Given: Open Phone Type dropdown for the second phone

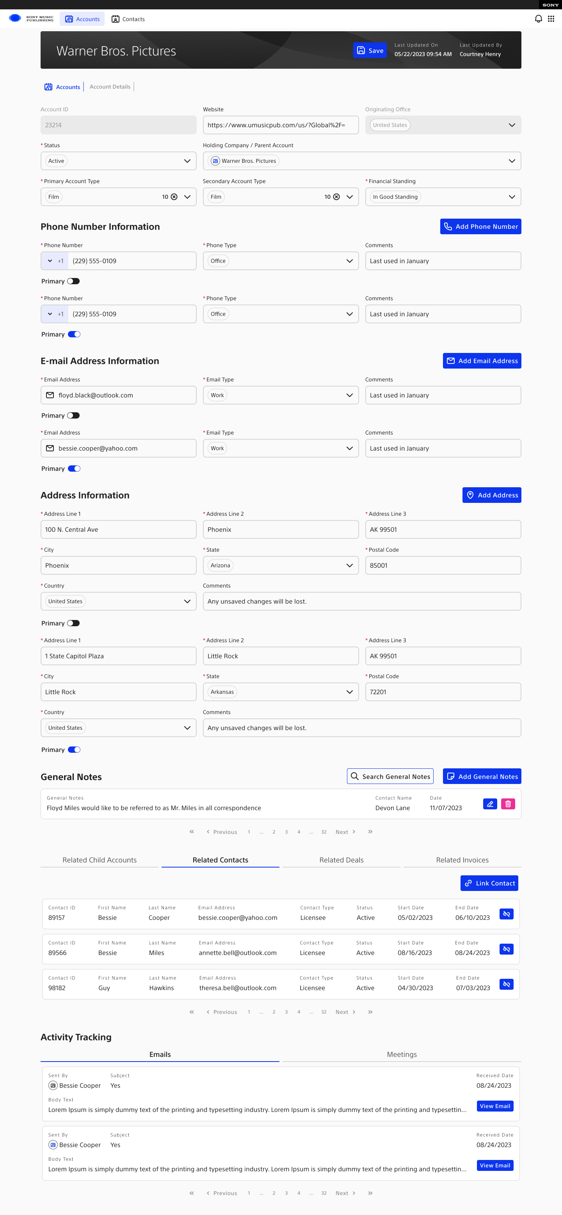Looking at the screenshot, I should pyautogui.click(x=281, y=314).
